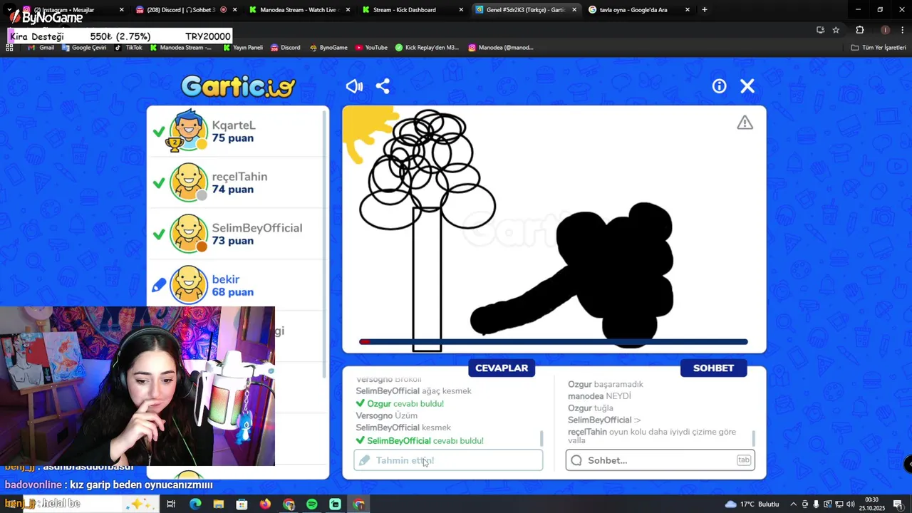
Task: Click the share room icon
Action: [x=383, y=86]
